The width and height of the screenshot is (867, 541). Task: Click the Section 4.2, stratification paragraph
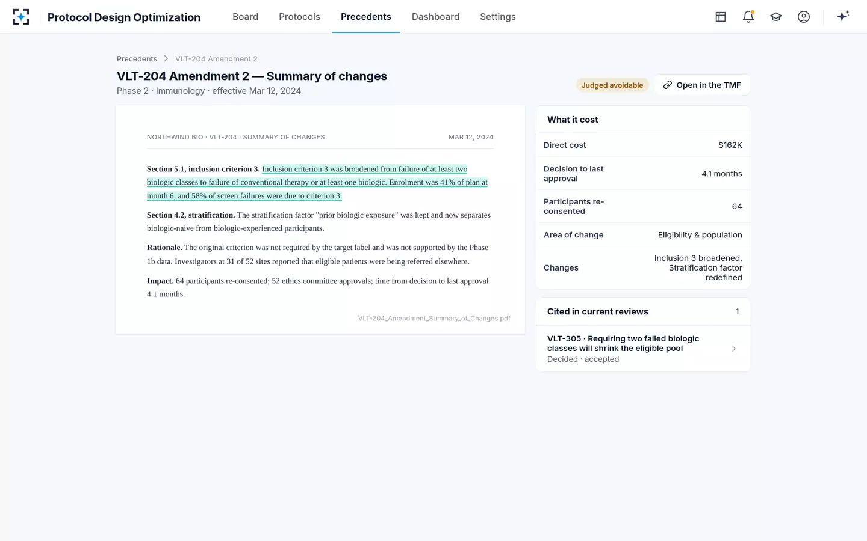(319, 222)
